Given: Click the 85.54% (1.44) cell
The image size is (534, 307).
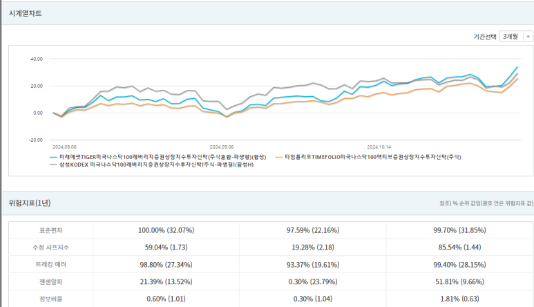Looking at the screenshot, I should pos(460,248).
